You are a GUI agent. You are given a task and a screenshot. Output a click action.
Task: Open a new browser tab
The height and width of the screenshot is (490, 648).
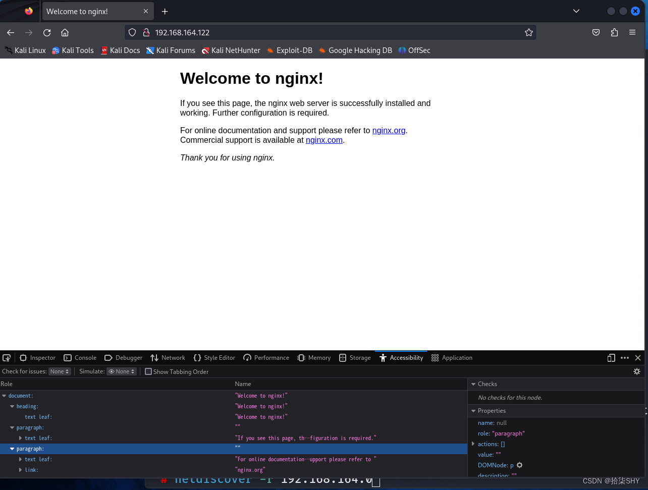click(165, 11)
